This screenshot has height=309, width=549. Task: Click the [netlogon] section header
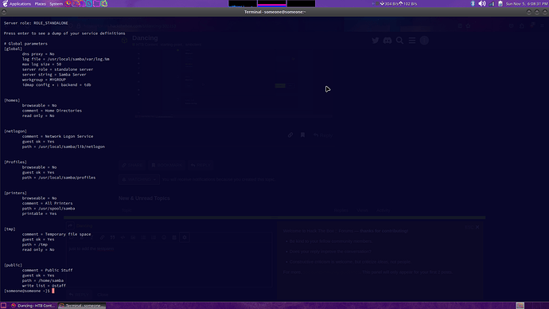15,131
